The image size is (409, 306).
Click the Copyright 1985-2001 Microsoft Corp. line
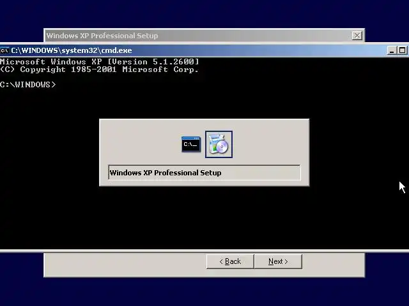pyautogui.click(x=99, y=69)
